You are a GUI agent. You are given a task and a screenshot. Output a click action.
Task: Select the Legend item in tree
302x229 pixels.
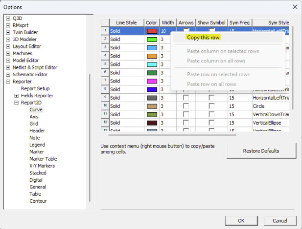38,145
